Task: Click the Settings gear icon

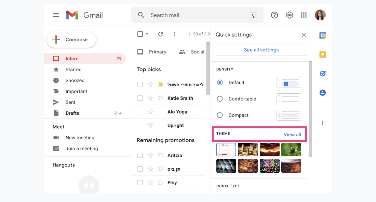Action: [x=290, y=15]
